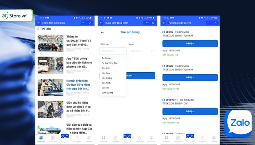Open Cá nhân tab in middle phone
Image resolution: width=255 pixels, height=145 pixels.
[x=151, y=139]
